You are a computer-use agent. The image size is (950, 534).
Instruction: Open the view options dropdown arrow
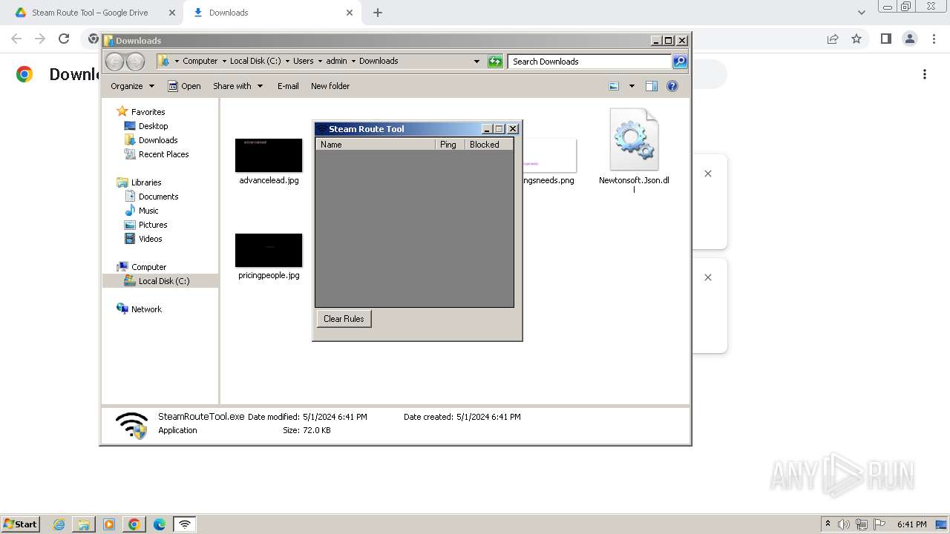[632, 86]
